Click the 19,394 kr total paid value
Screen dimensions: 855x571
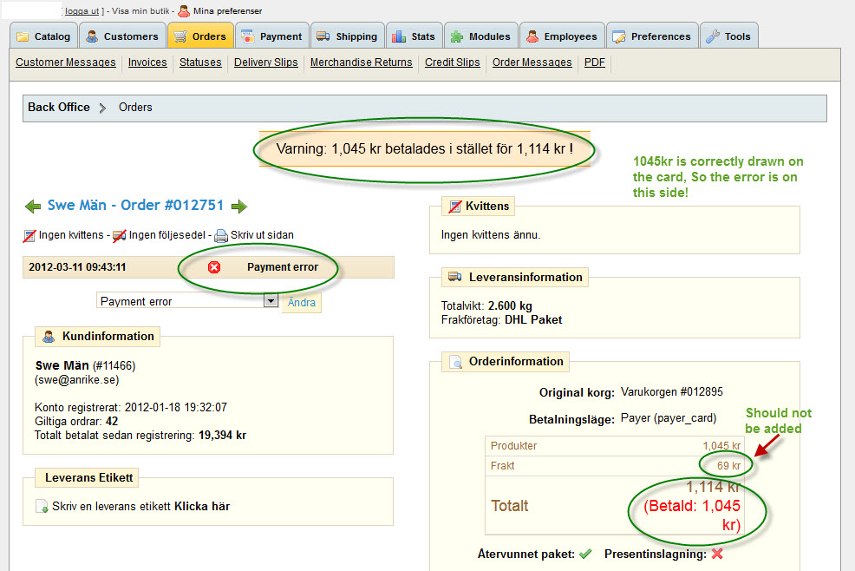point(223,435)
